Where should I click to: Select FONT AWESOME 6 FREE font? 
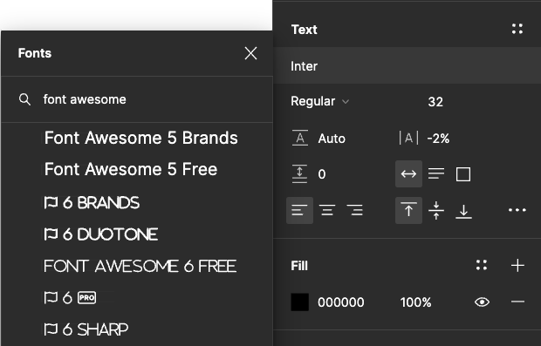tap(140, 266)
